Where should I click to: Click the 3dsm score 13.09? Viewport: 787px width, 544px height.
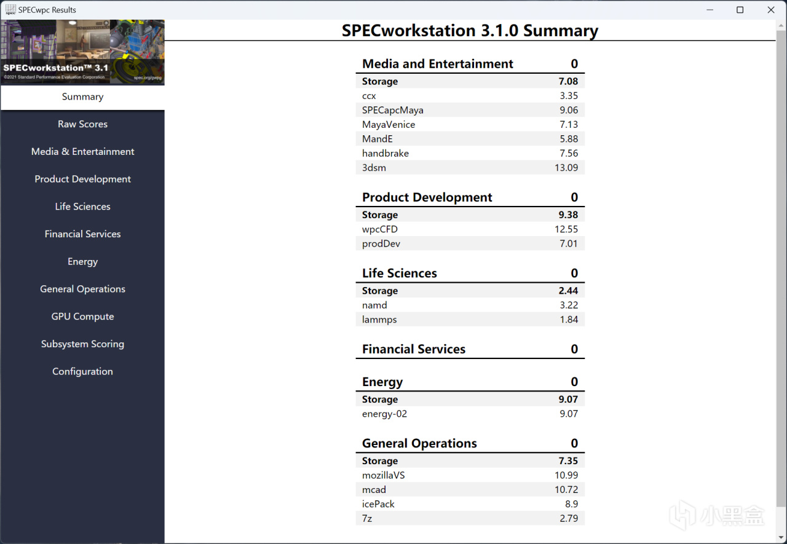(x=566, y=168)
